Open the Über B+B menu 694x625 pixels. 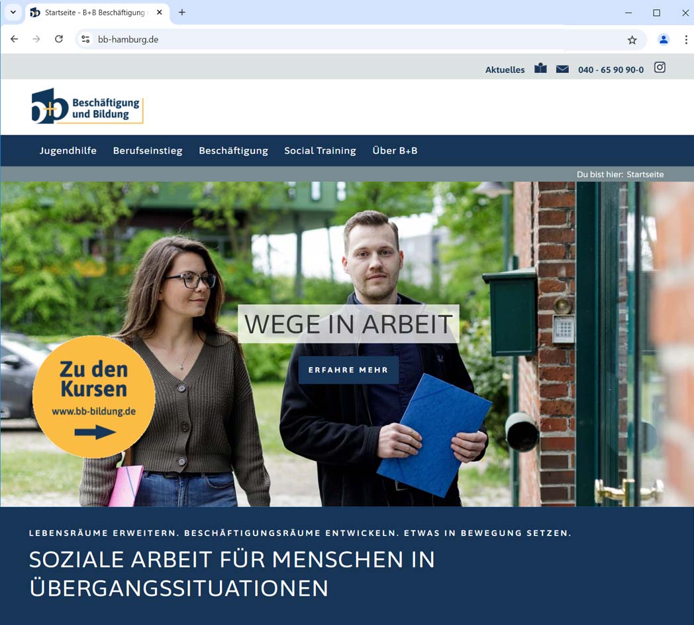coord(395,150)
